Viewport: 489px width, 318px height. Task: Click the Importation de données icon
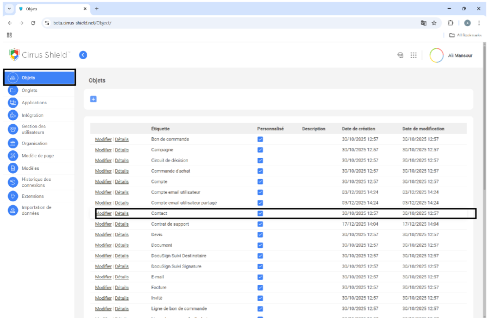point(13,211)
